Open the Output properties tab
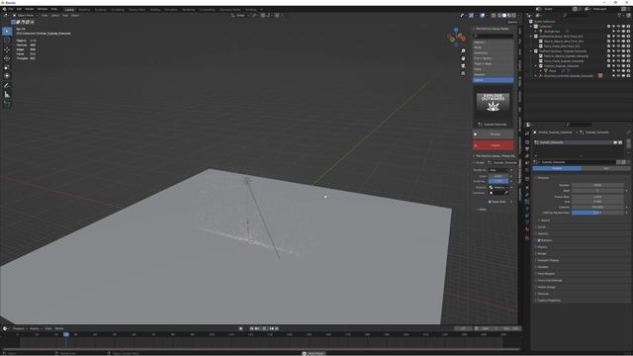Image resolution: width=633 pixels, height=356 pixels. click(527, 149)
